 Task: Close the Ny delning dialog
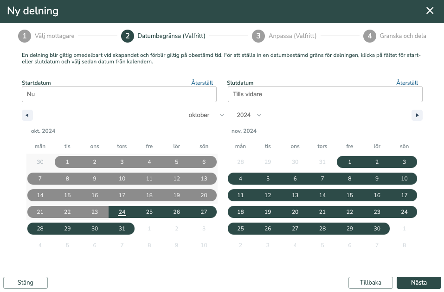430,11
